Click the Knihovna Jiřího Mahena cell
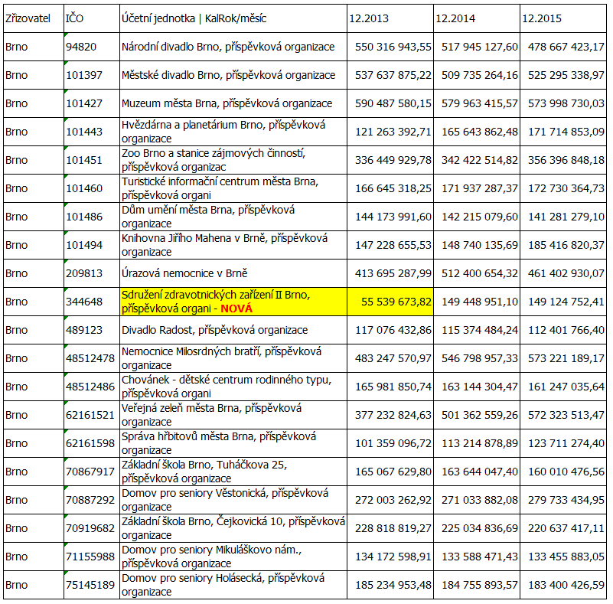613x604 pixels. (x=233, y=245)
